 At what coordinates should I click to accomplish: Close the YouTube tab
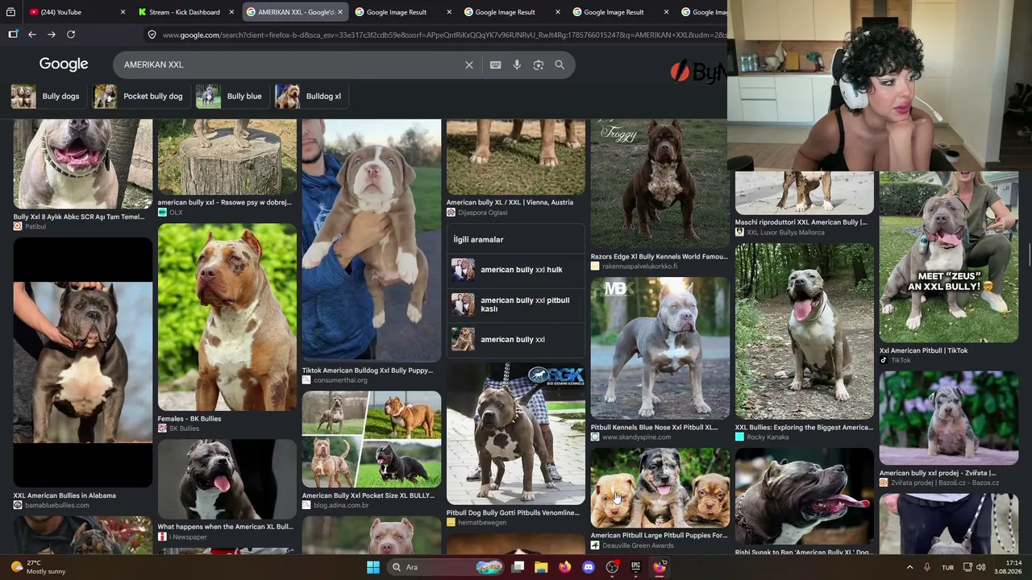point(123,12)
